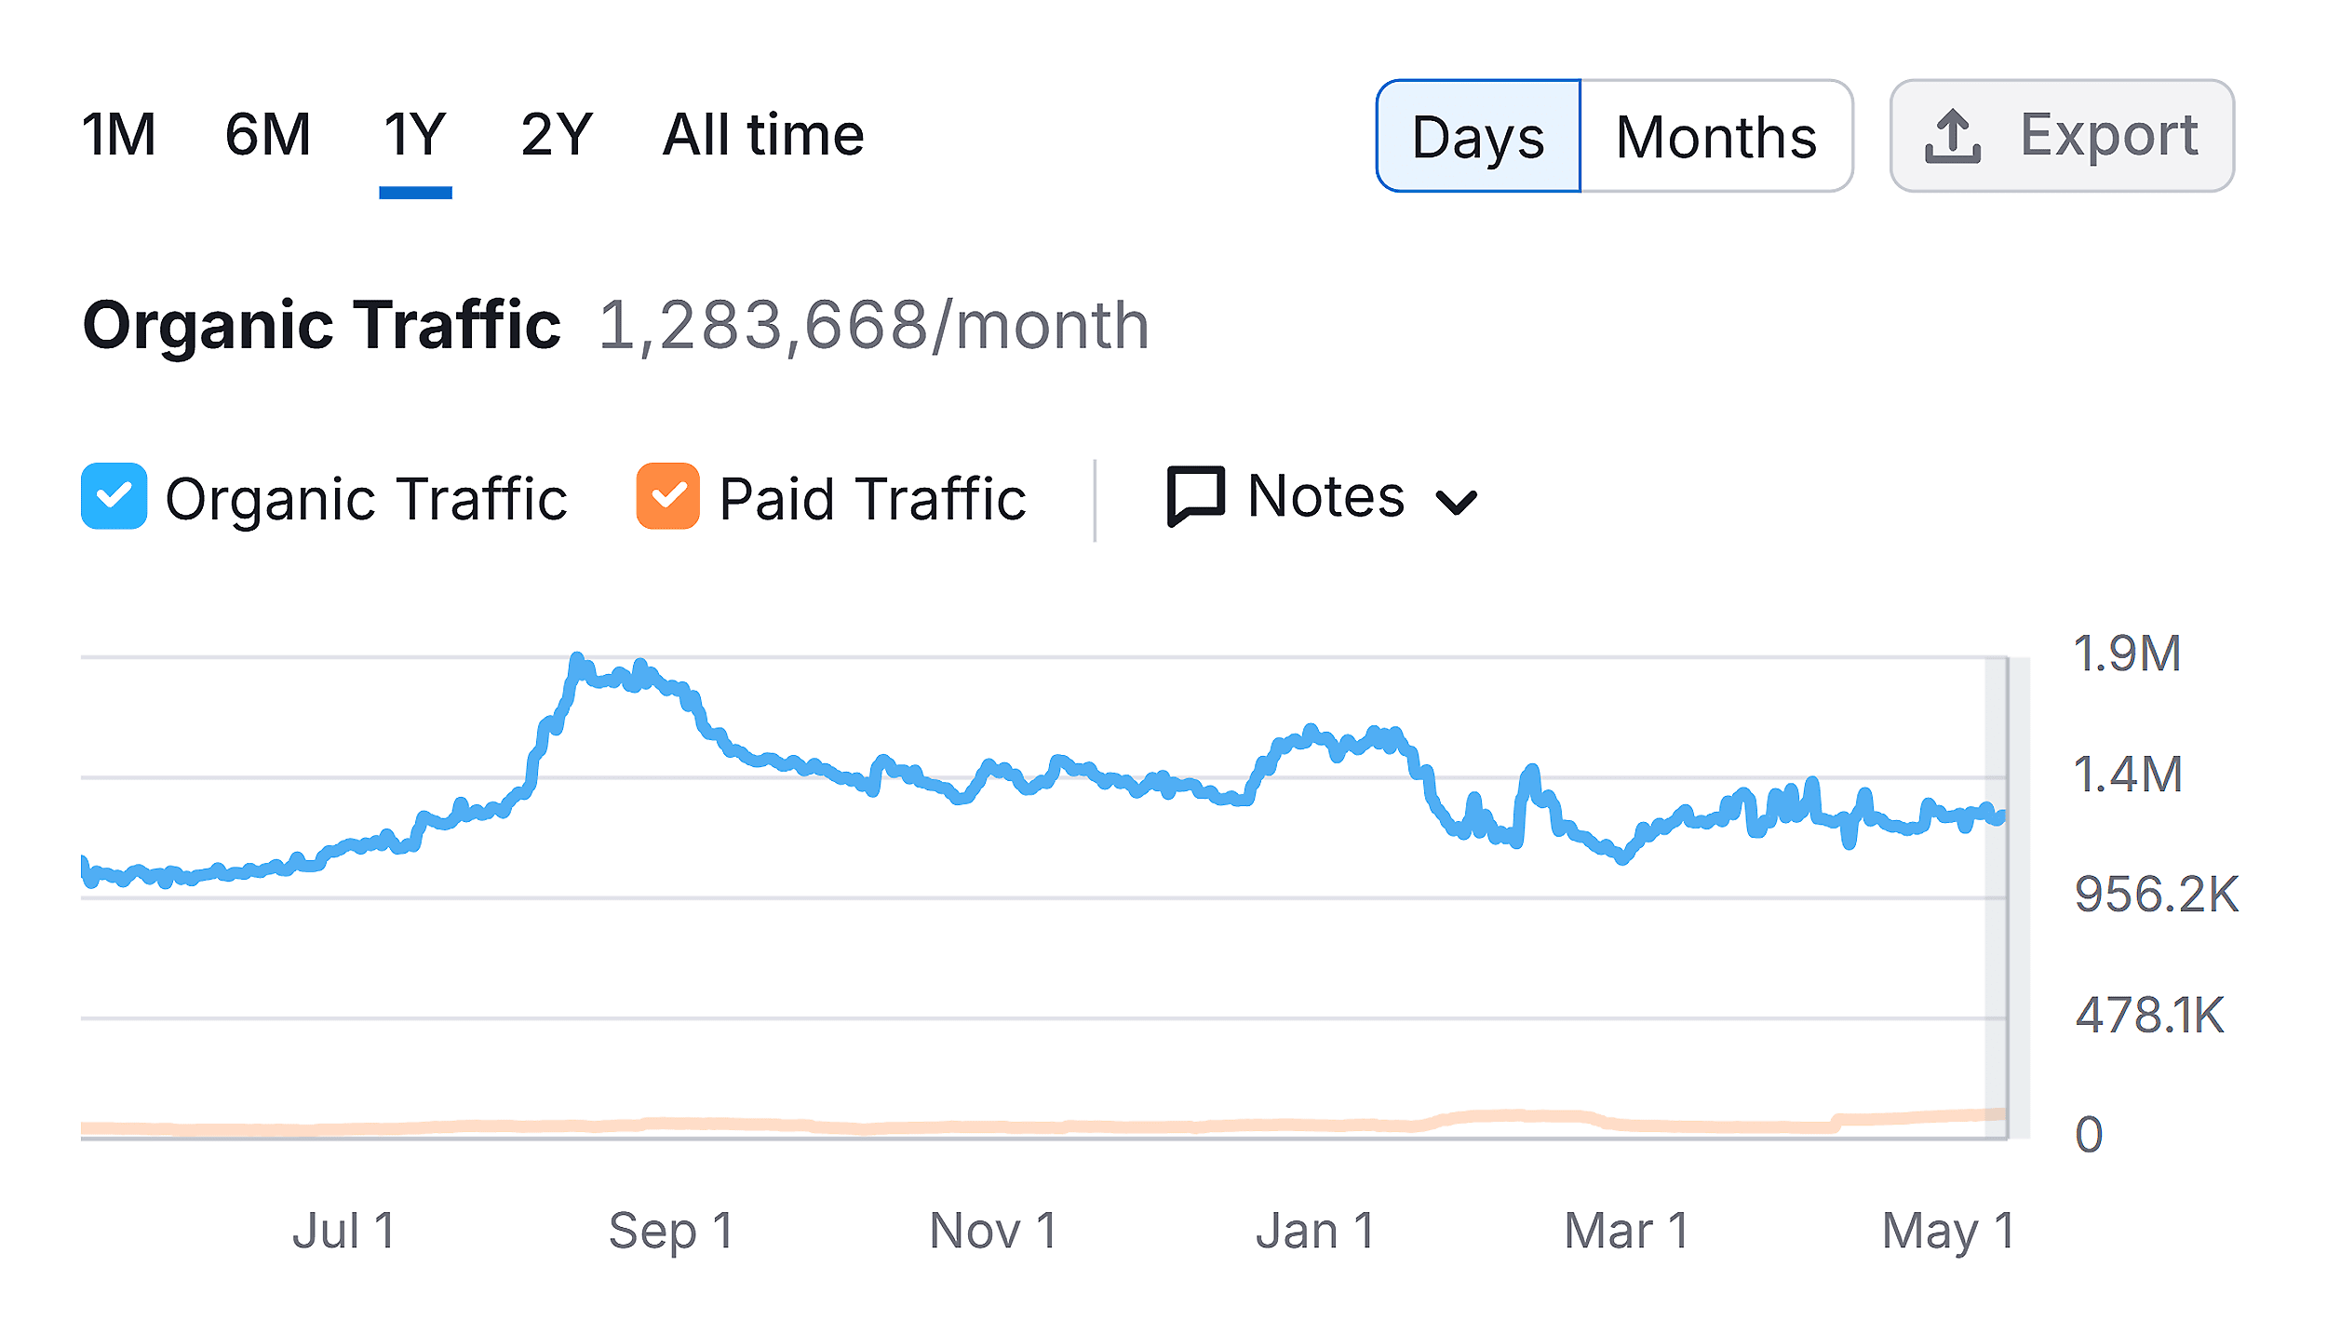Switch chart granularity to Months
This screenshot has height=1334, width=2327.
coord(1716,136)
